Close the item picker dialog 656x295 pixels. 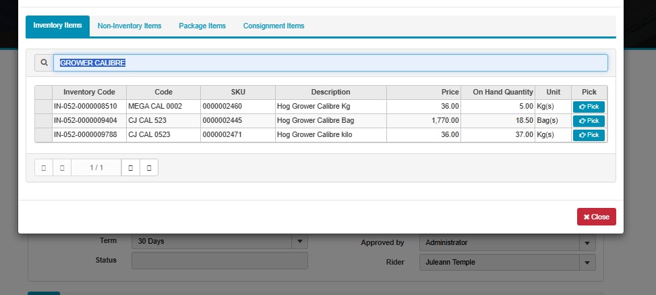(596, 217)
